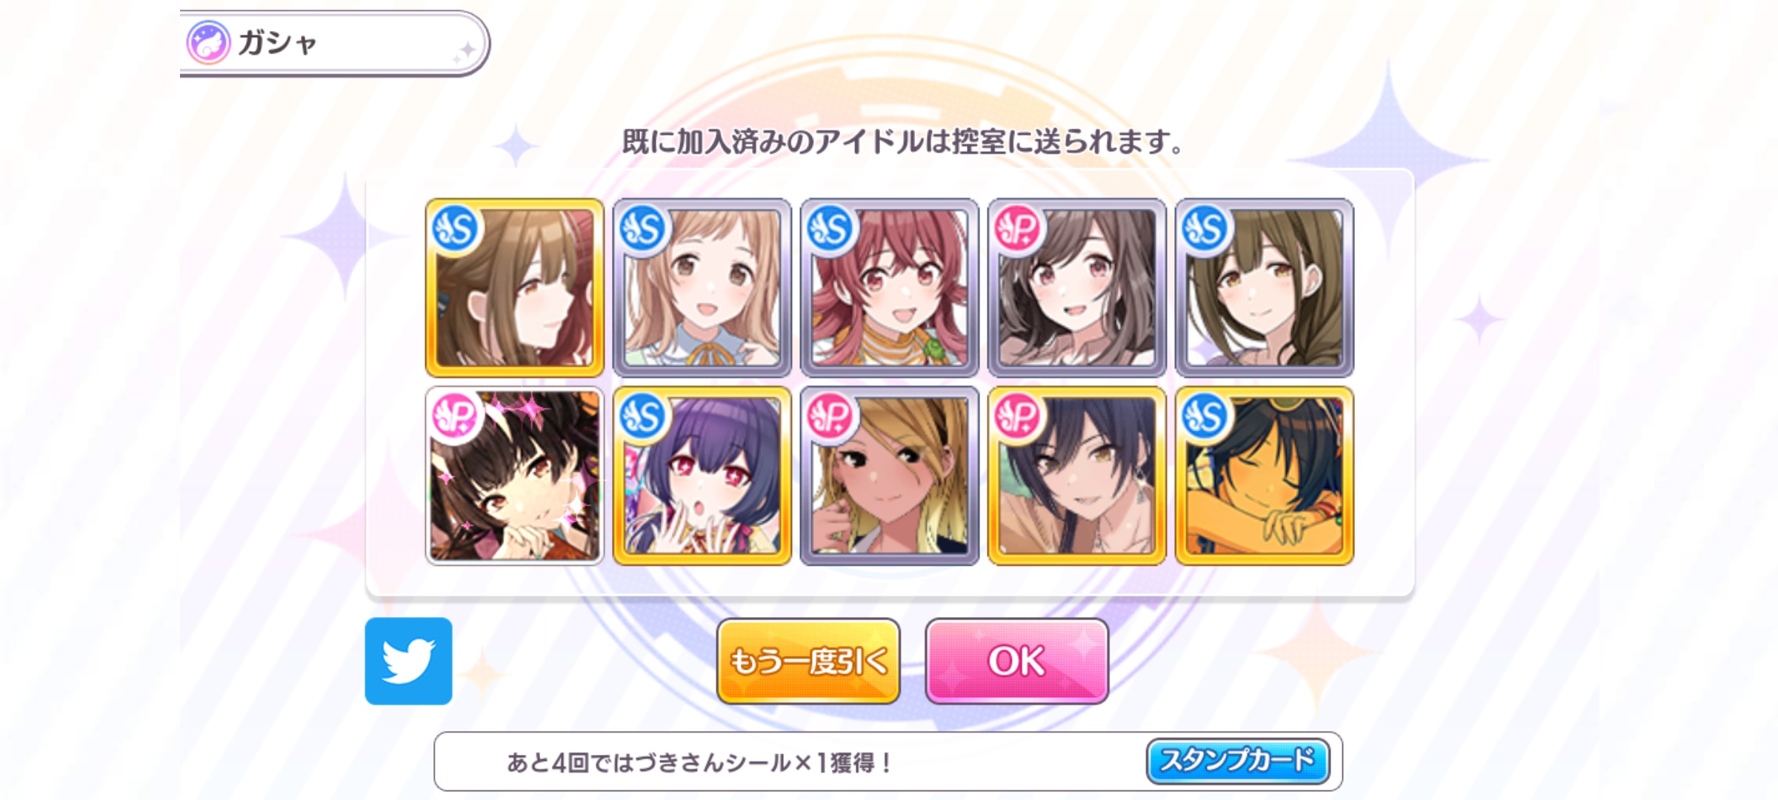Select the sparkling black-haired idol card

[515, 476]
